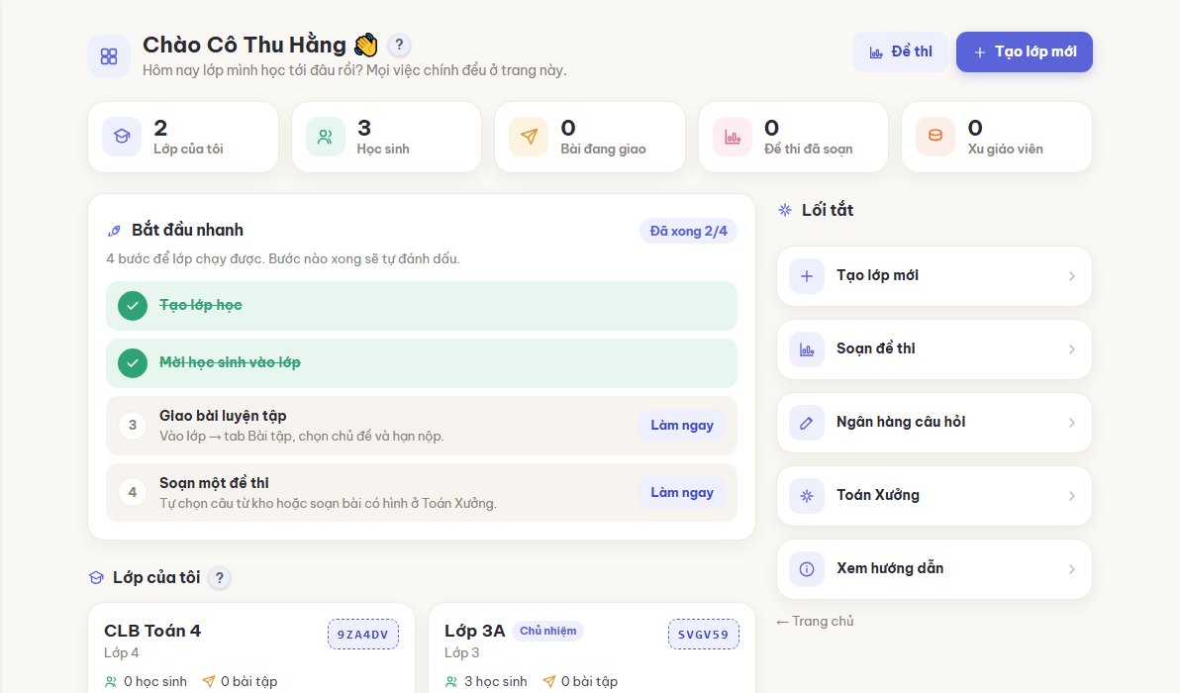Screen dimensions: 1180x693
Task: Go back via Trang chủ link
Action: (x=815, y=622)
